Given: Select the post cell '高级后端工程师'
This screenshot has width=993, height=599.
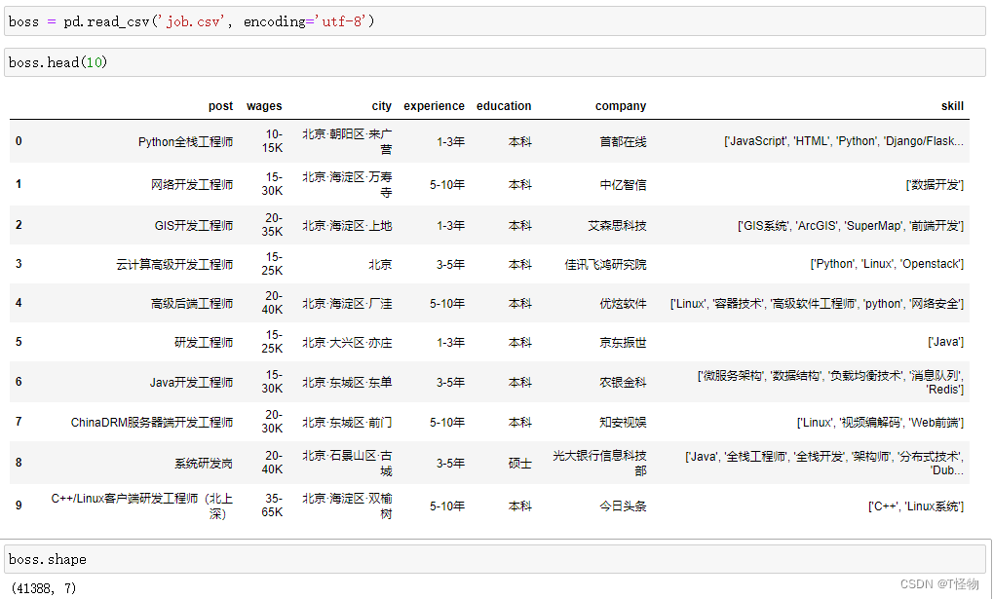Looking at the screenshot, I should tap(192, 304).
